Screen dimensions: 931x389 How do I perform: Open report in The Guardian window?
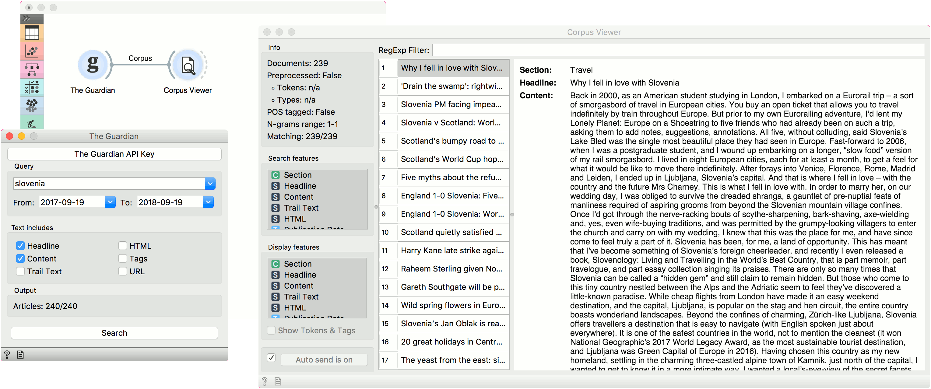[21, 355]
